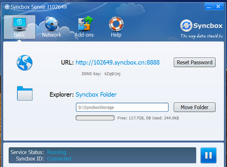
Task: Click the Running service status text
Action: (x=57, y=153)
